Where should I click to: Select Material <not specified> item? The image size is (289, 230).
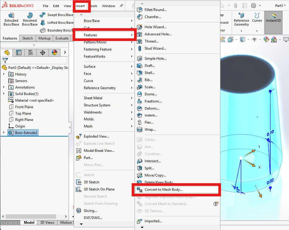34,100
